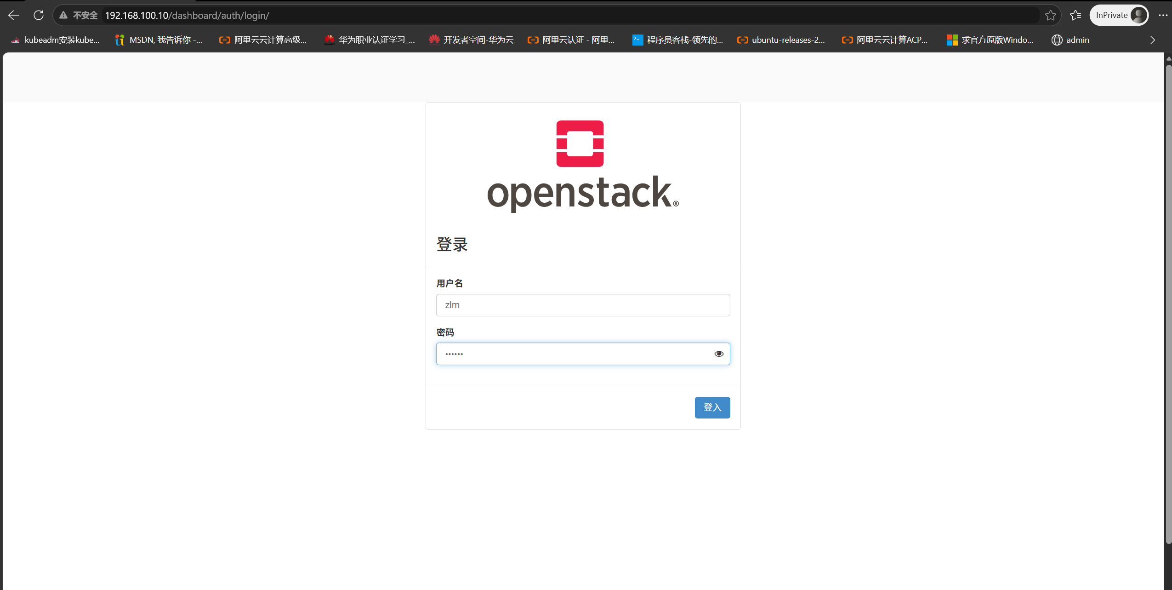Open the favorites list icon
The image size is (1172, 590).
1075,15
